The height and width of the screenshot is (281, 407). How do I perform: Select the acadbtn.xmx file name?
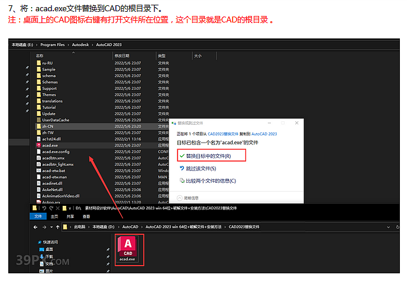tap(53, 158)
